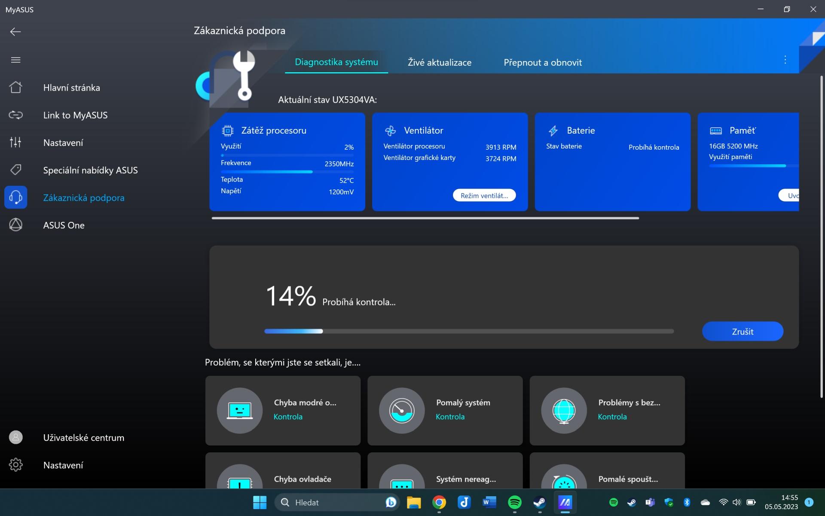The width and height of the screenshot is (825, 516).
Task: Open Google Chrome from taskbar
Action: click(439, 502)
